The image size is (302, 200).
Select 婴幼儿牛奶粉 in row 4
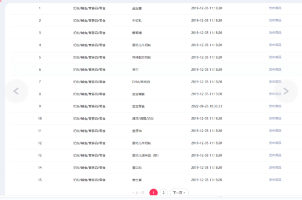(x=142, y=45)
